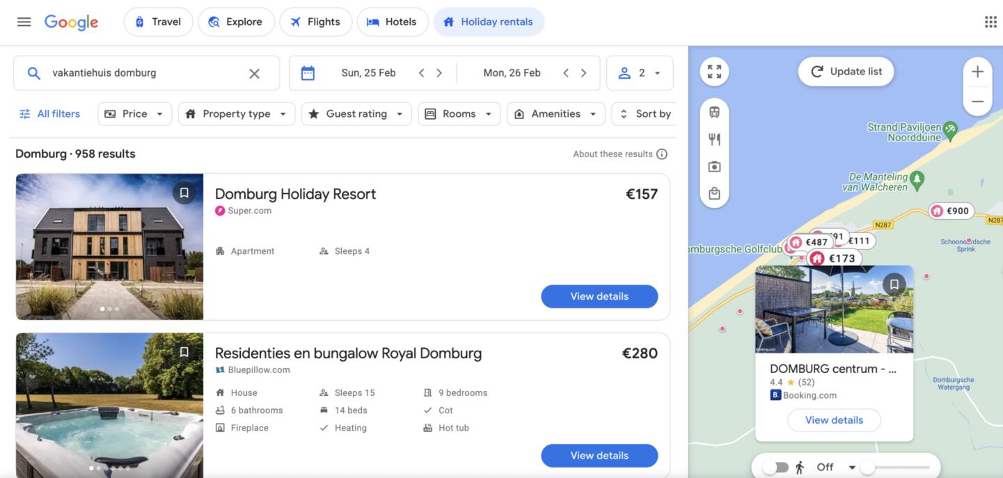
Task: Click the vakantiehuis domburg search field
Action: [139, 73]
